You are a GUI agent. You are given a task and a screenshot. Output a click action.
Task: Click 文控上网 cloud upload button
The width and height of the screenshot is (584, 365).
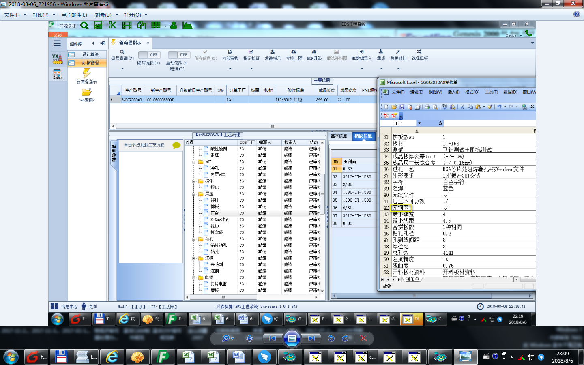click(x=294, y=55)
